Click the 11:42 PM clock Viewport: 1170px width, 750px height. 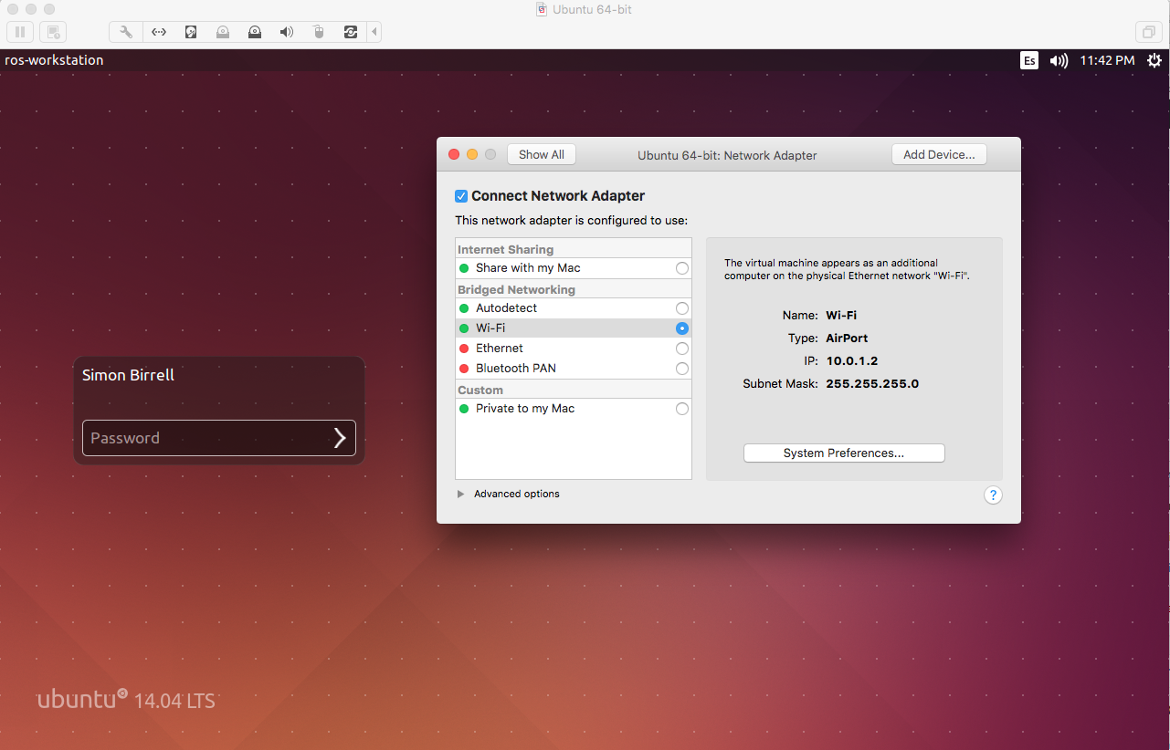tap(1107, 60)
